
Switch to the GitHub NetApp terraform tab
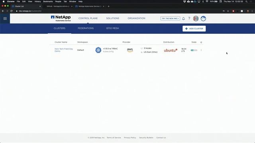(x=58, y=6)
